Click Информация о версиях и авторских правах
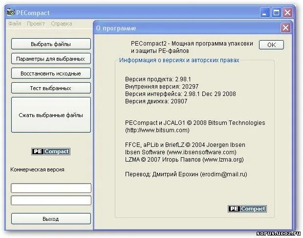The width and height of the screenshot is (303, 238). [179, 60]
